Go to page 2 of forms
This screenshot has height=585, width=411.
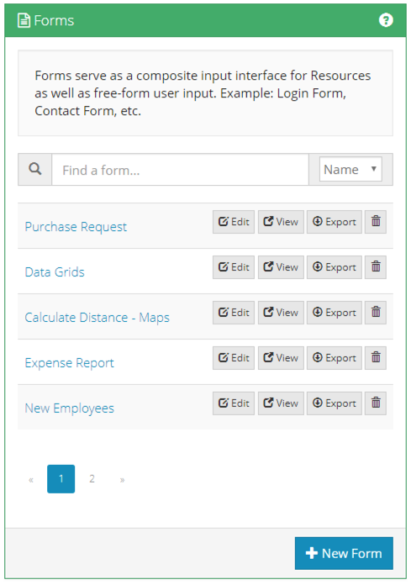tap(92, 478)
